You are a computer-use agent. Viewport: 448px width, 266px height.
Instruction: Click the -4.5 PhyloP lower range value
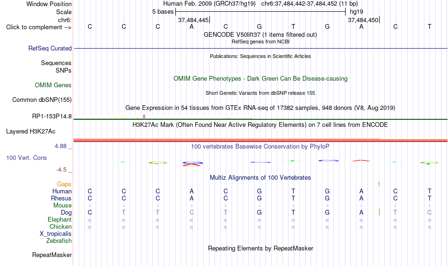coord(61,170)
